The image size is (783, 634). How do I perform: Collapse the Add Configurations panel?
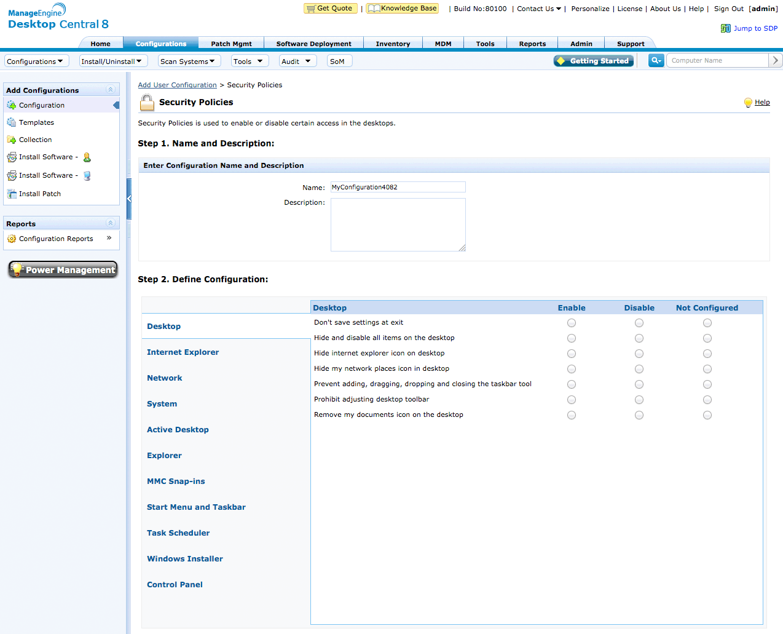pos(111,90)
